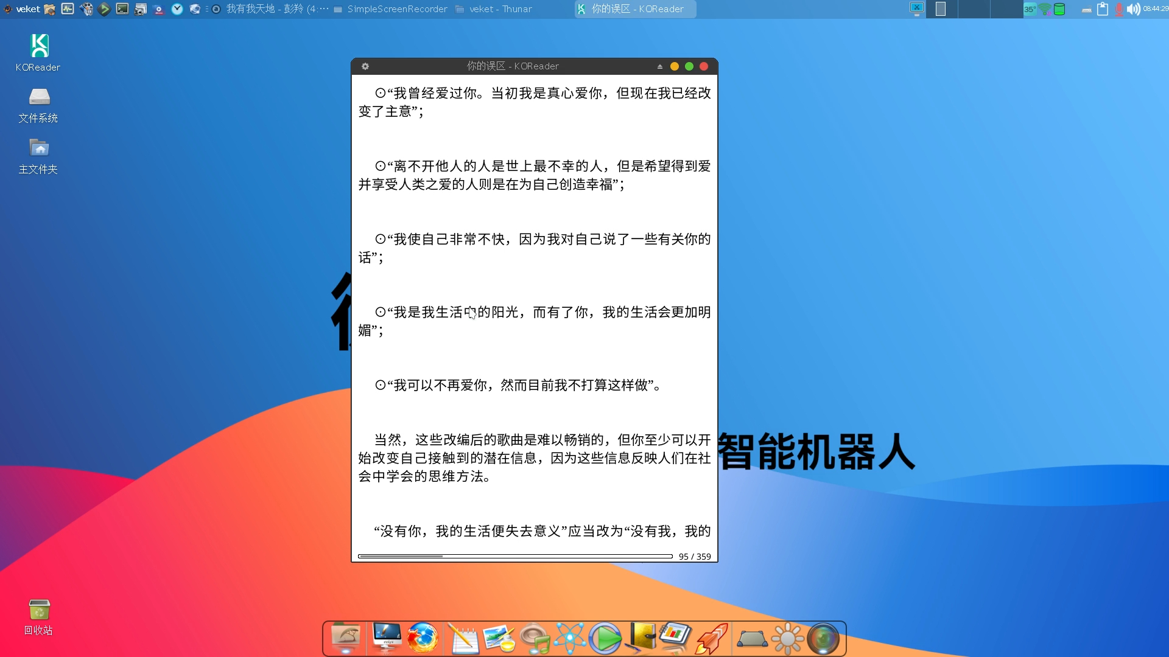The width and height of the screenshot is (1169, 657).
Task: Launch the speaker music app in the dock
Action: click(535, 638)
